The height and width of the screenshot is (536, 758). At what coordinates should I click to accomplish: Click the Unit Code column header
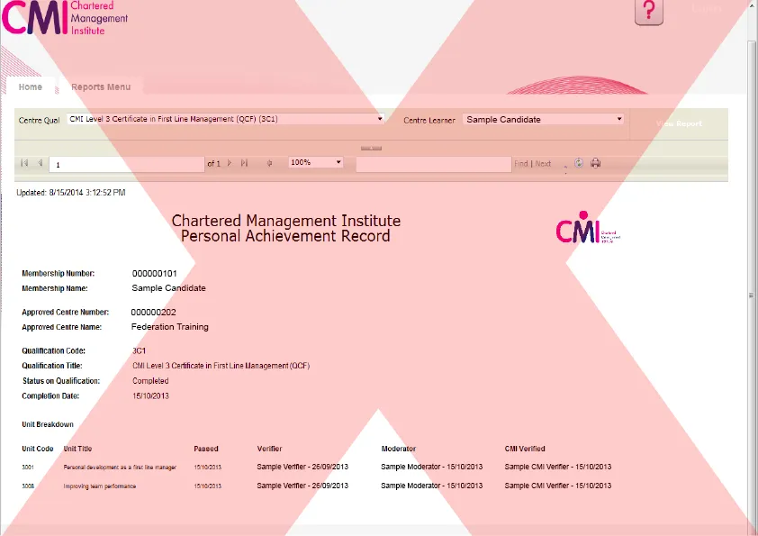[37, 449]
